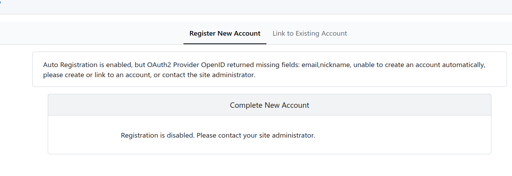This screenshot has height=176, width=512.
Task: Click the word 'Register' in the active tab
Action: pyautogui.click(x=202, y=33)
